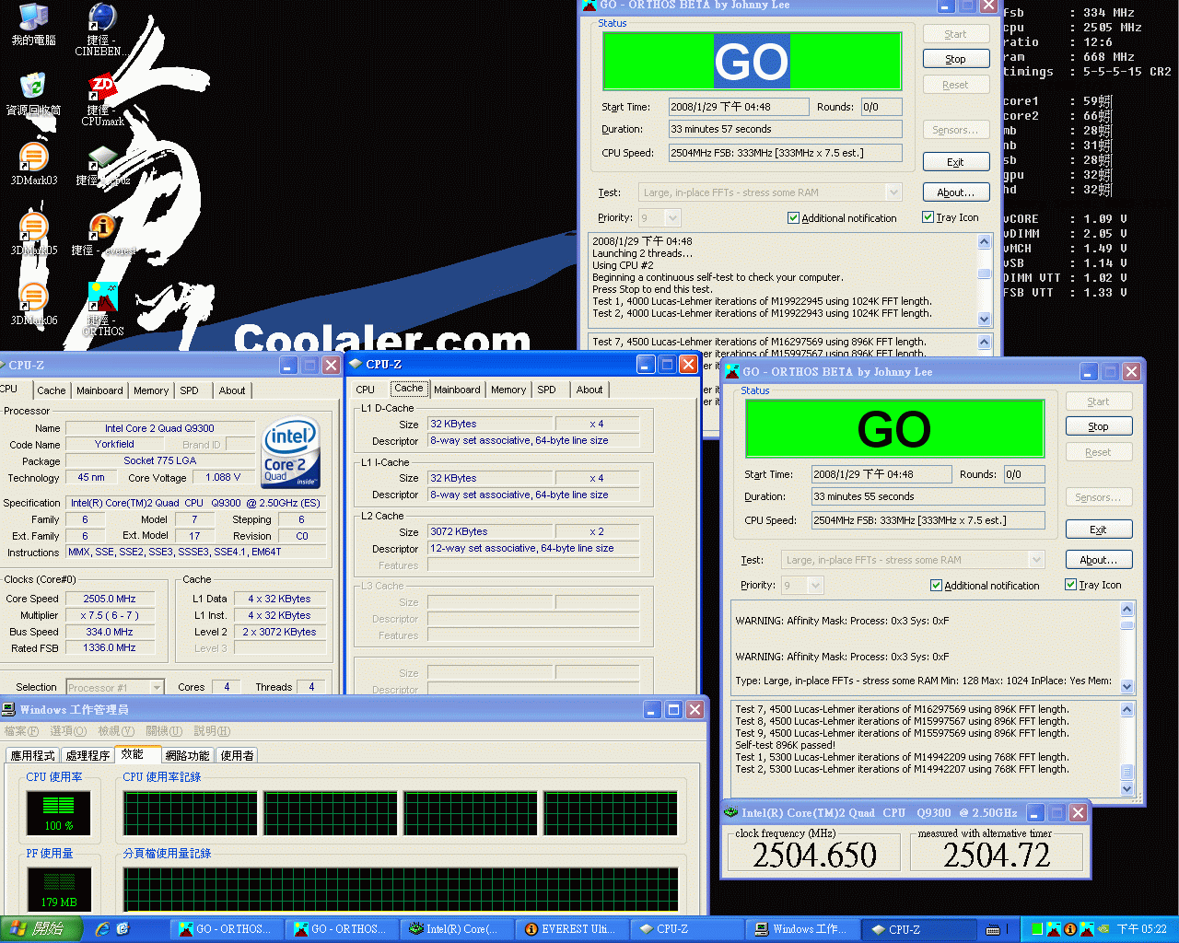Click the CPU-Z title bar icon in Cache window
This screenshot has height=943, width=1179.
(x=356, y=365)
